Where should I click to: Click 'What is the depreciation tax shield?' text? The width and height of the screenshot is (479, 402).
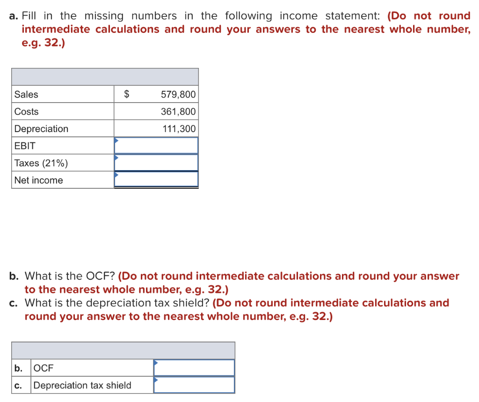117,303
